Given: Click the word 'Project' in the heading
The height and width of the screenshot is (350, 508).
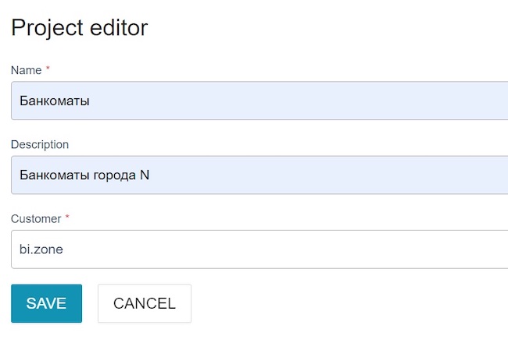Looking at the screenshot, I should [45, 28].
